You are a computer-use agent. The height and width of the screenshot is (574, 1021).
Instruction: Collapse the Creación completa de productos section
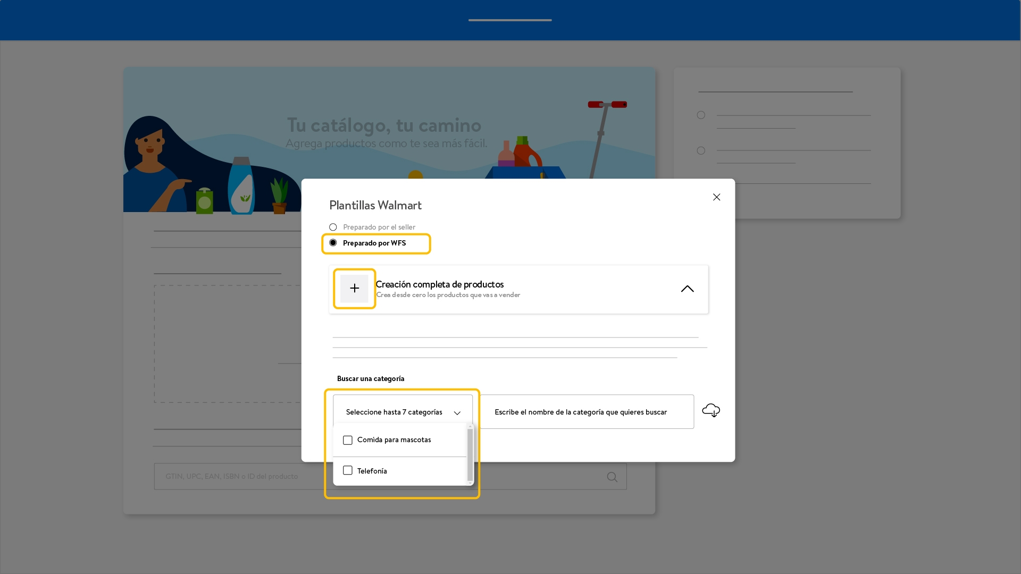pos(687,289)
